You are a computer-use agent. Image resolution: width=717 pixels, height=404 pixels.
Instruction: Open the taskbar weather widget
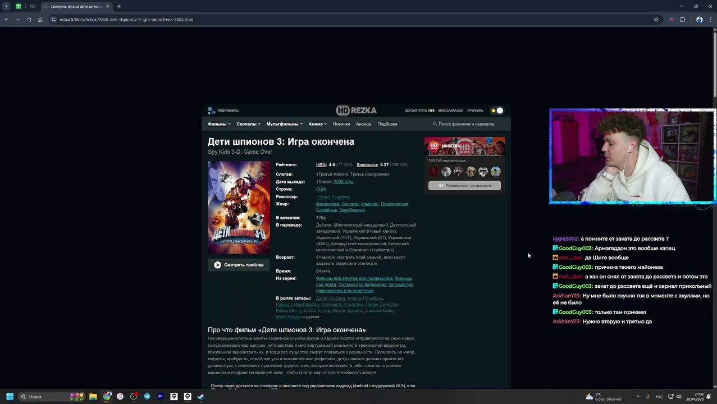pyautogui.click(x=604, y=397)
